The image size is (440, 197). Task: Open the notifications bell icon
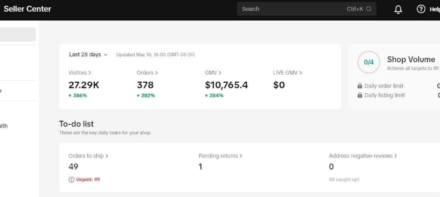398,9
